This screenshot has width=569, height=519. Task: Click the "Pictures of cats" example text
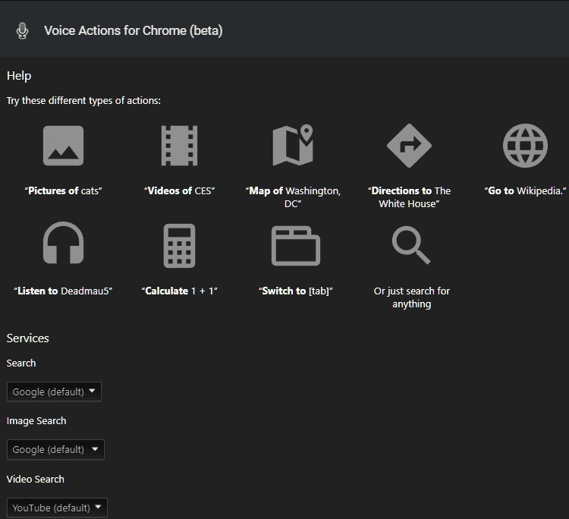click(x=63, y=191)
